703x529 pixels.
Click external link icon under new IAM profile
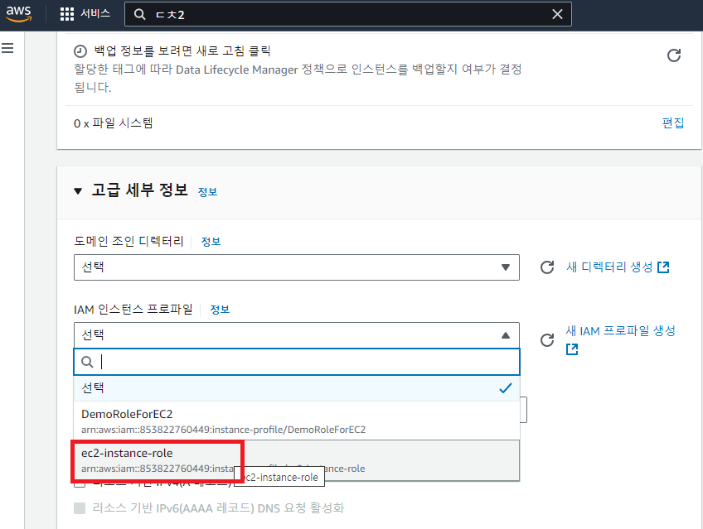[572, 349]
